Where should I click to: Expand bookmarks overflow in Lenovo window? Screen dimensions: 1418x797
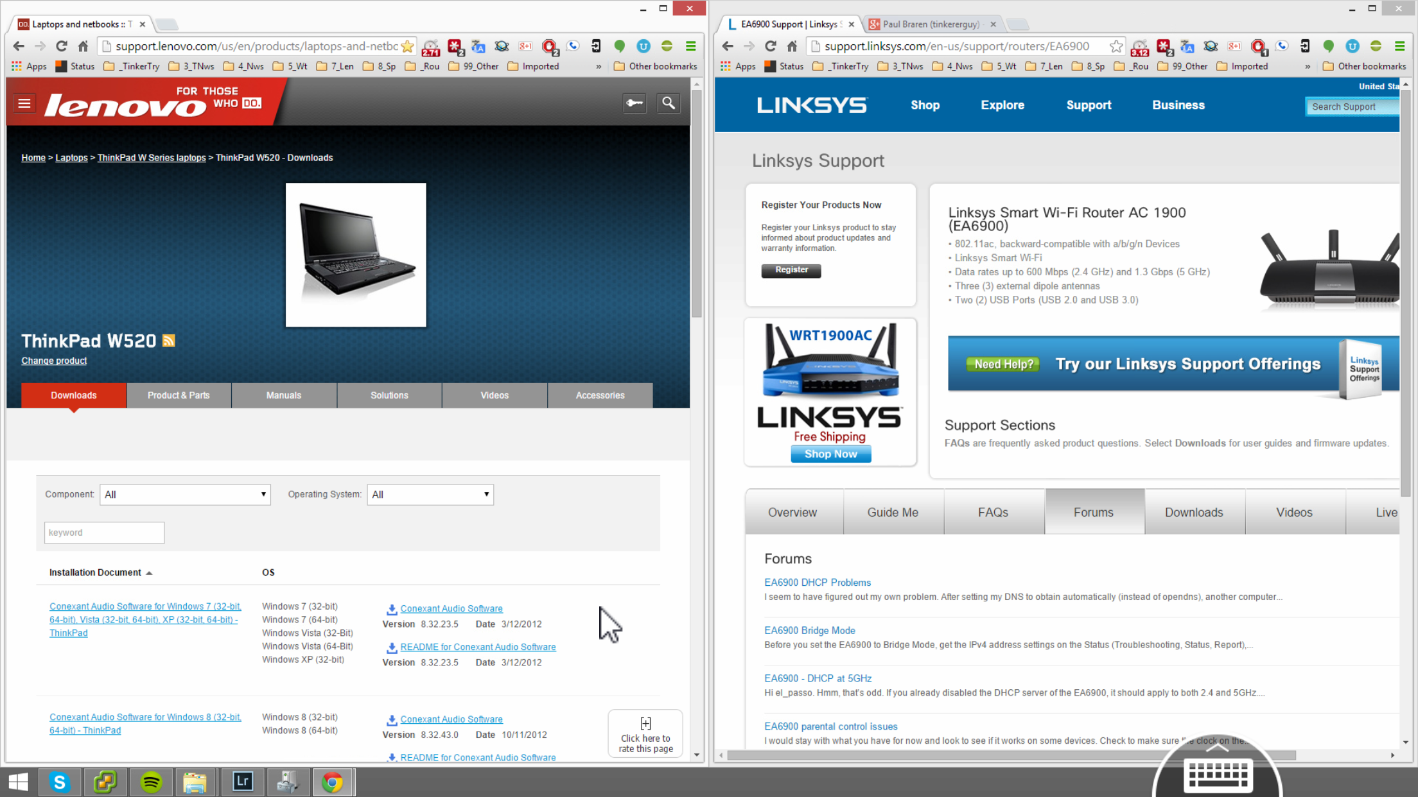pos(599,66)
